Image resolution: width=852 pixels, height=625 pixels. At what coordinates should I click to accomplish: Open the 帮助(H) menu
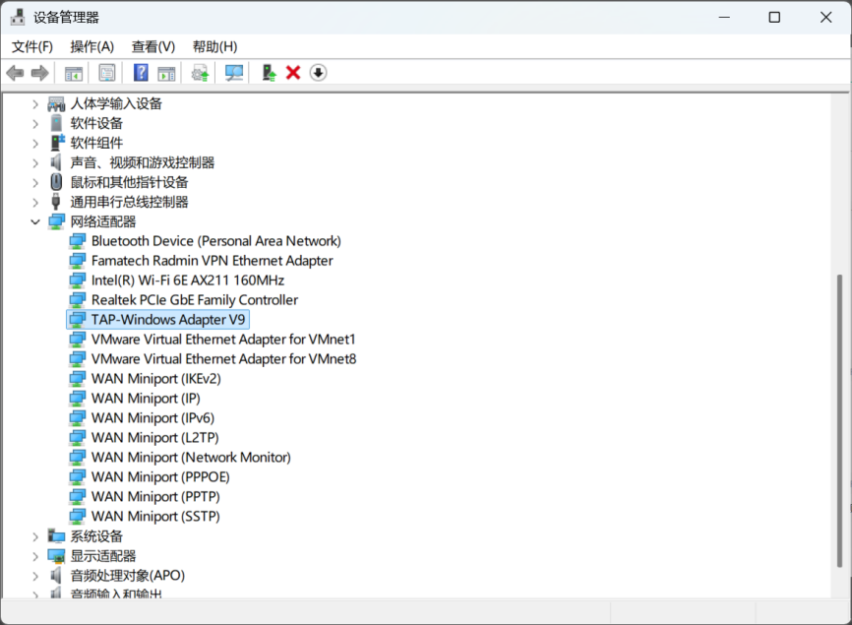tap(215, 46)
